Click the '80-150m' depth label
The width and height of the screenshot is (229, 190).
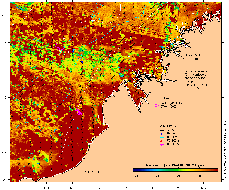(171, 137)
